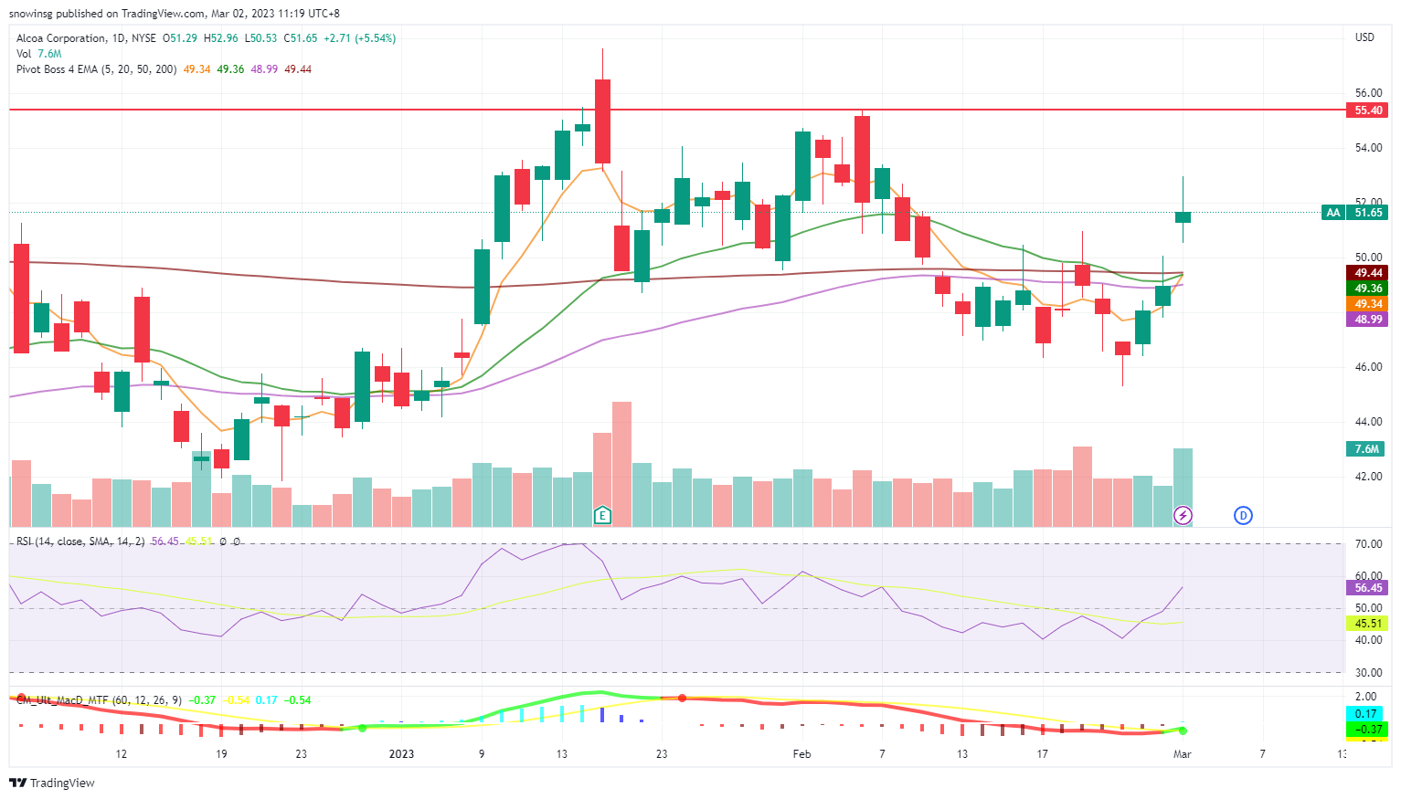This screenshot has width=1401, height=799.
Task: Open the TradingView logo at bottom left
Action: (52, 783)
